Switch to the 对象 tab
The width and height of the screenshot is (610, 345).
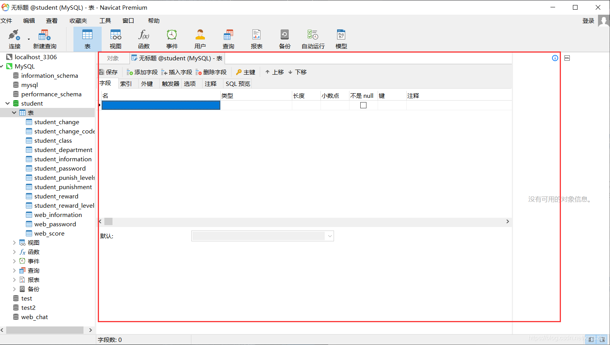(113, 58)
